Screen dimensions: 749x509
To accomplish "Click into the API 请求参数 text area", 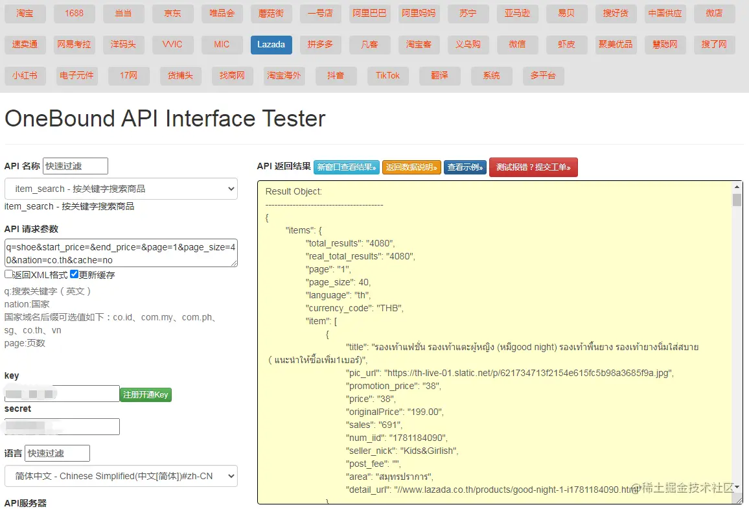I will coord(121,253).
